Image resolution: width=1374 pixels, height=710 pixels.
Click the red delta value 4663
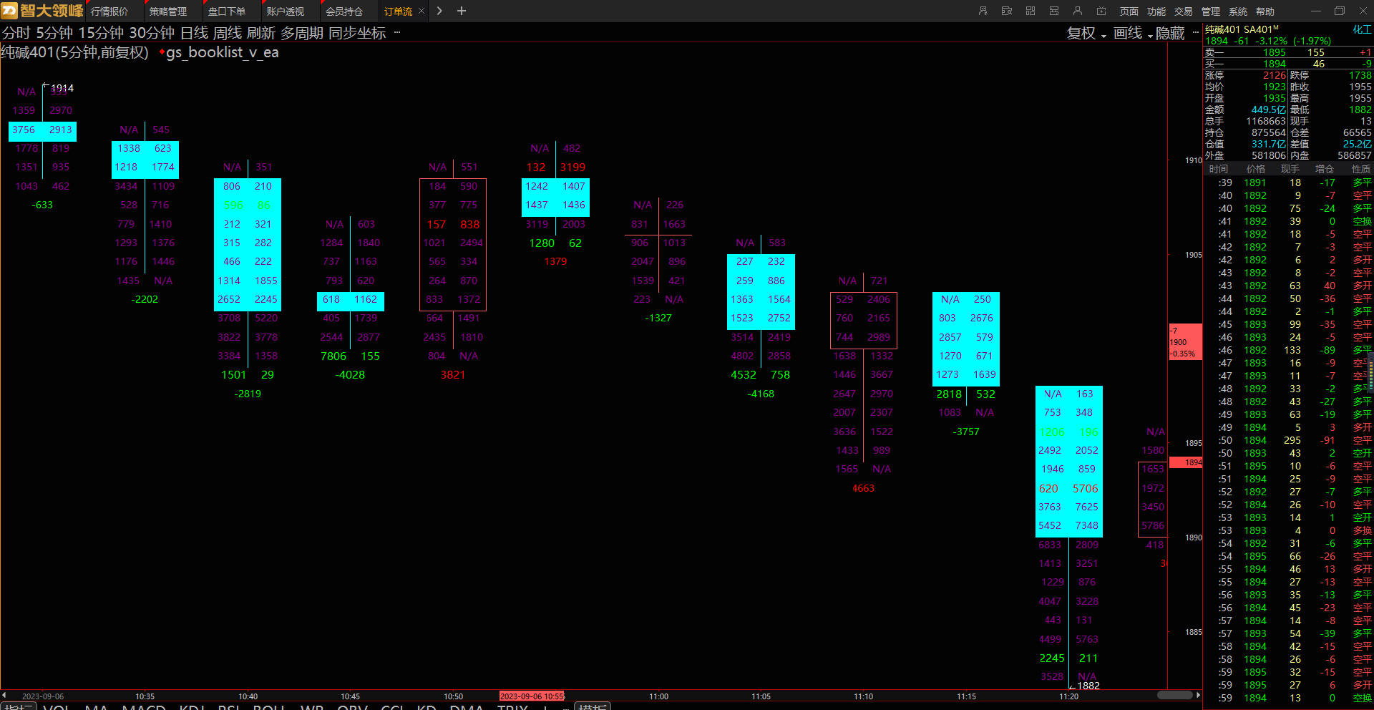click(x=863, y=488)
